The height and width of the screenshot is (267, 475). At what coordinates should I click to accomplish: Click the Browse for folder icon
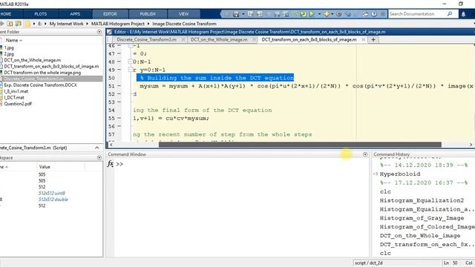click(x=18, y=23)
